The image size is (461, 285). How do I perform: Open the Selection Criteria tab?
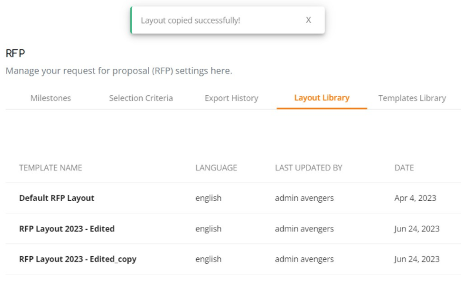141,98
